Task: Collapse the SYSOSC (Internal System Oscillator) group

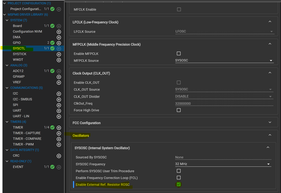Action: [x=268, y=148]
